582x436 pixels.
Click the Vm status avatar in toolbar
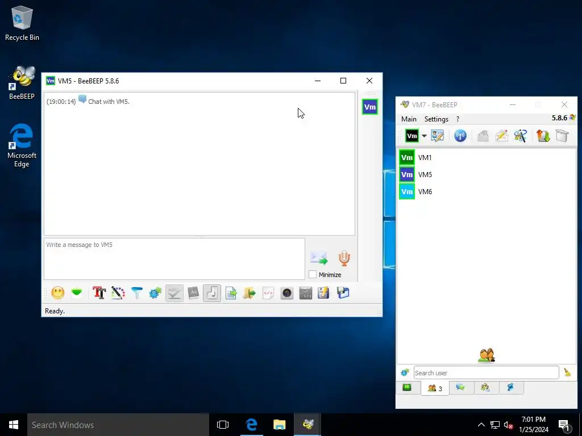tap(412, 136)
